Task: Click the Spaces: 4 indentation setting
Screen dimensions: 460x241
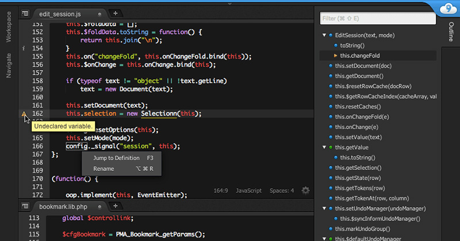Action: 282,191
